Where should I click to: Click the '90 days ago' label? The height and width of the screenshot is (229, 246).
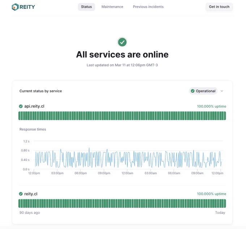click(x=30, y=213)
